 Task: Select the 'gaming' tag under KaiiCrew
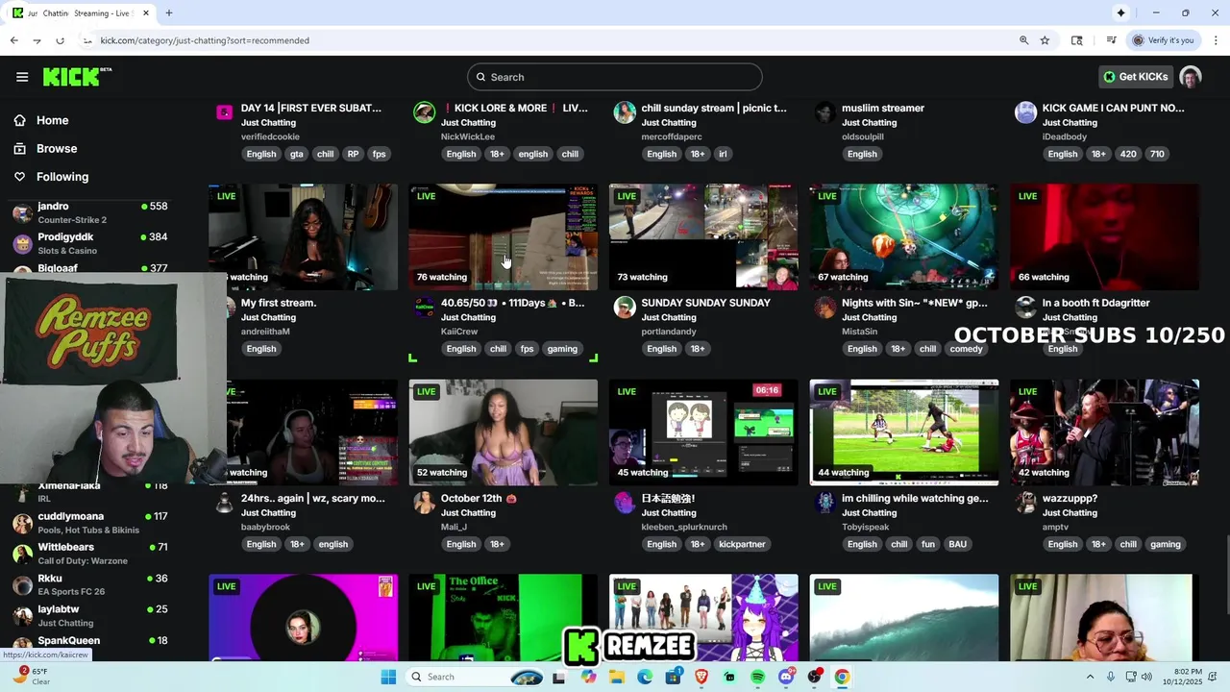[x=562, y=349]
